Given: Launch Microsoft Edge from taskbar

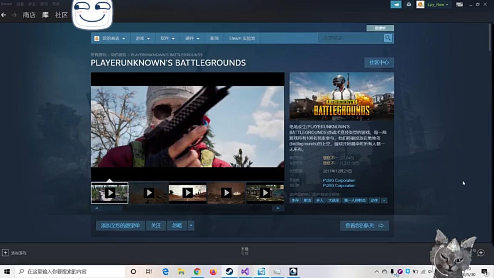Looking at the screenshot, I should [166, 272].
